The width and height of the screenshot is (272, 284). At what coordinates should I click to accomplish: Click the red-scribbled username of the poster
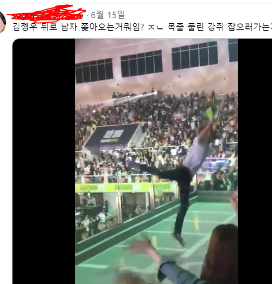46,14
